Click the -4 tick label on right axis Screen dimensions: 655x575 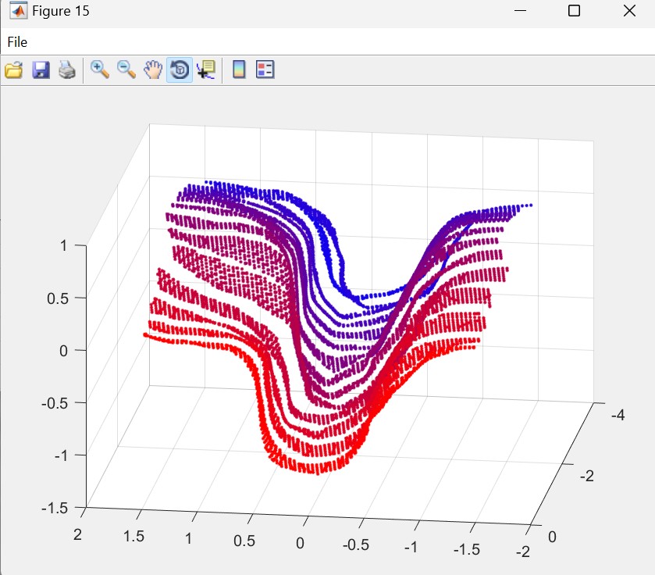(x=617, y=415)
